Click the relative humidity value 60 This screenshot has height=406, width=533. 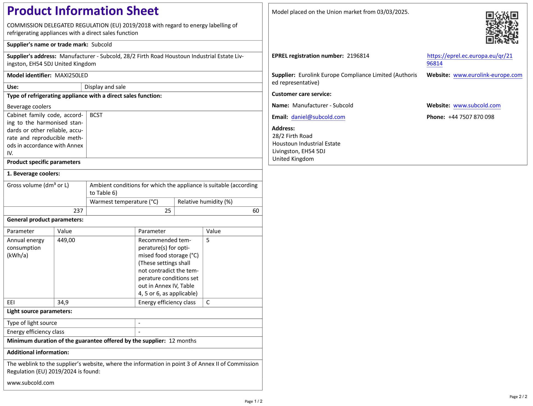pos(256,211)
